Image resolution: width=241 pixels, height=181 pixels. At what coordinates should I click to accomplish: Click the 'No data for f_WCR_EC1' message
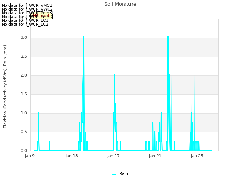tap(25, 20)
